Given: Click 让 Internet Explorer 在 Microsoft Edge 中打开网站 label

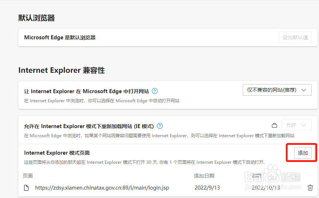Looking at the screenshot, I should click(x=87, y=91).
